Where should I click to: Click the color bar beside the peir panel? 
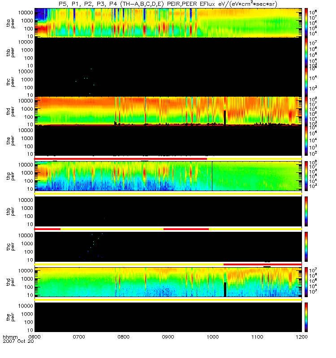click(x=306, y=317)
